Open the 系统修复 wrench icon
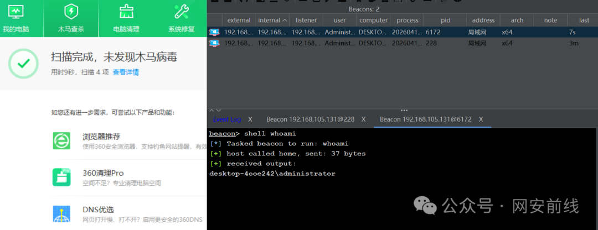The height and width of the screenshot is (230, 598). point(181,11)
